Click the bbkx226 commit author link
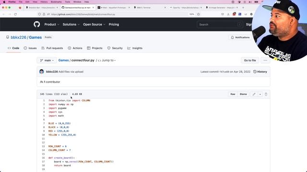This screenshot has height=172, width=307. point(52,72)
